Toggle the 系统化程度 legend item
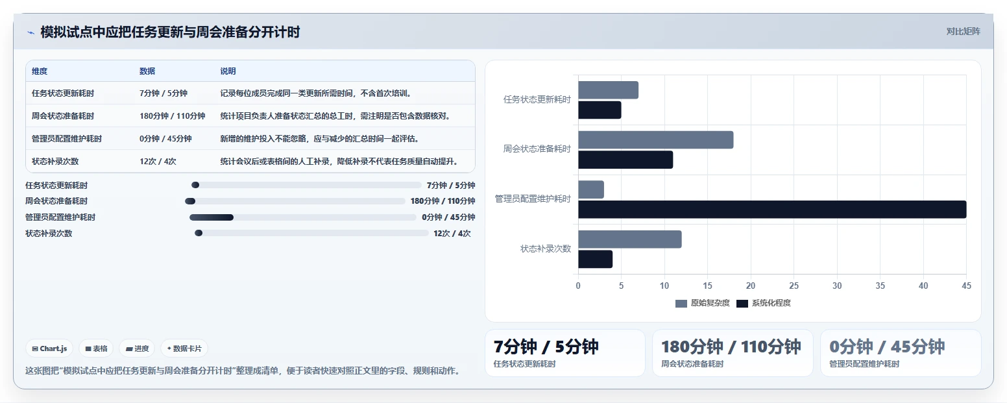The image size is (1007, 403). [x=764, y=303]
